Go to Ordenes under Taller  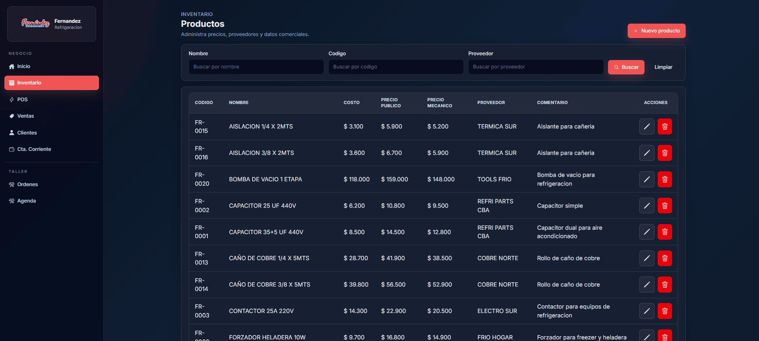tap(52, 185)
